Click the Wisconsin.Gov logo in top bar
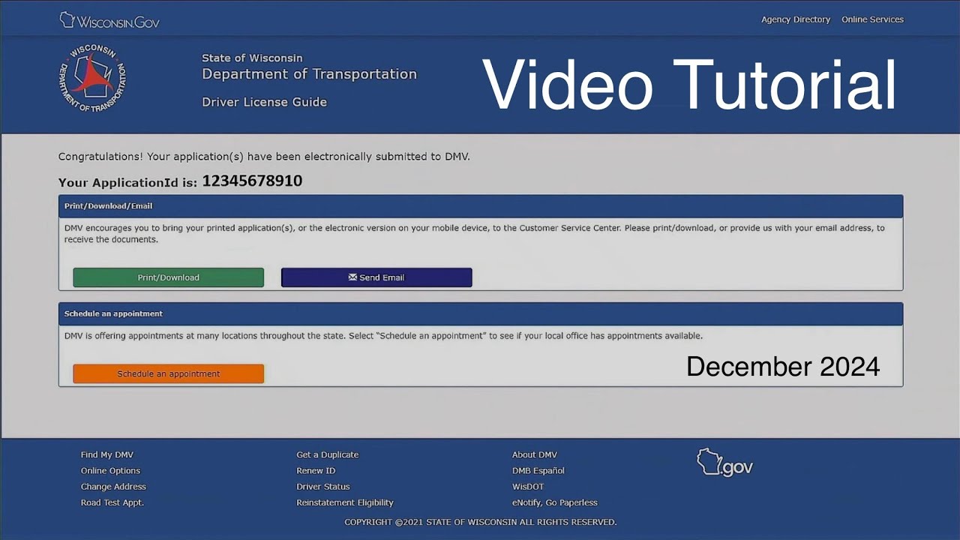Screen dimensions: 960x540 (109, 20)
